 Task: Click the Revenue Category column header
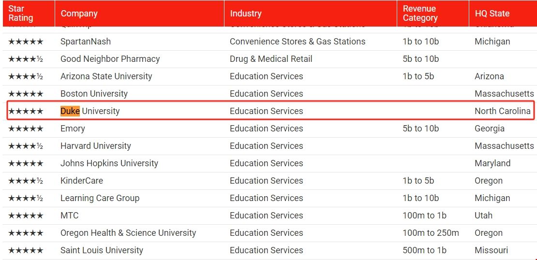(420, 14)
